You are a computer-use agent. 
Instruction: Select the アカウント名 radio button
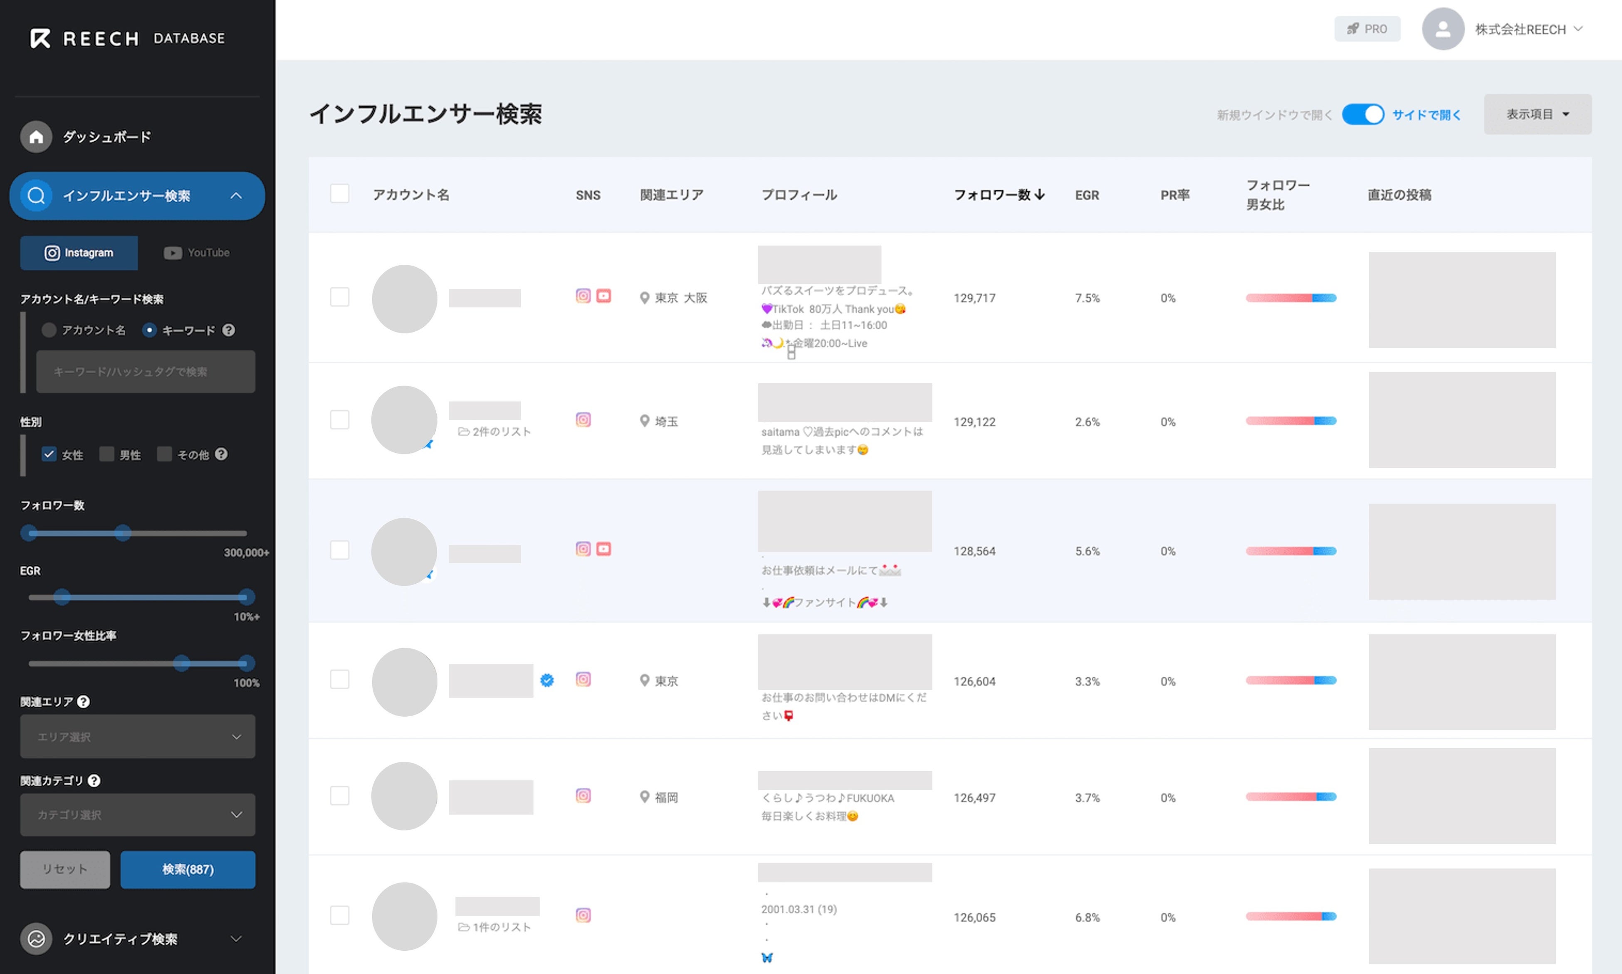[x=49, y=330]
